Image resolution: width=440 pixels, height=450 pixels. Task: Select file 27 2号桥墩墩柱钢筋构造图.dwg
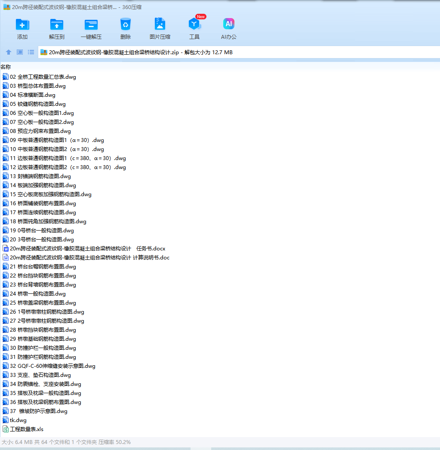click(x=43, y=321)
